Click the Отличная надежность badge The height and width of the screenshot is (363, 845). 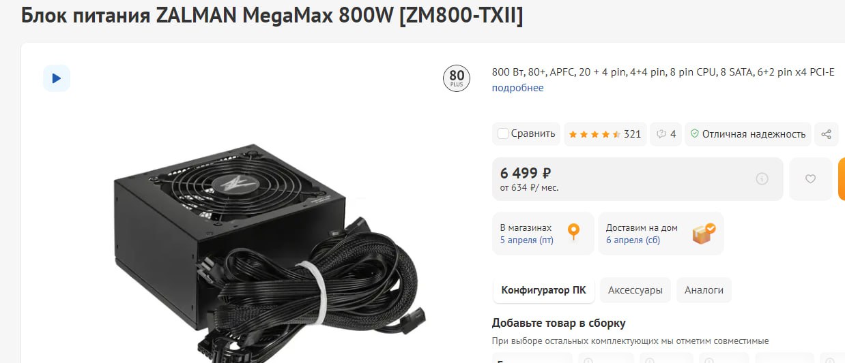(x=748, y=134)
